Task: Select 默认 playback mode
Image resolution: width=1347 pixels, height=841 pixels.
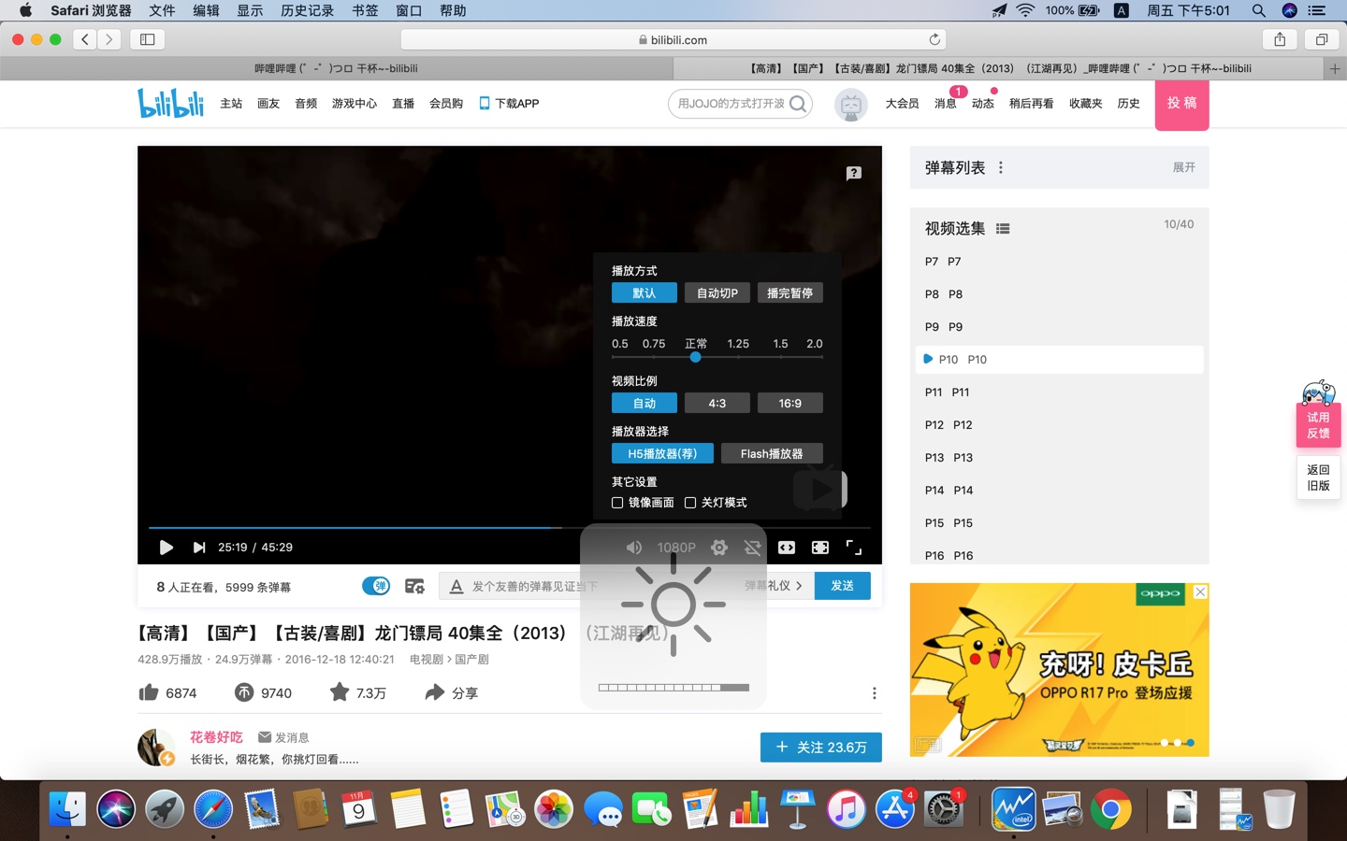Action: pos(645,293)
